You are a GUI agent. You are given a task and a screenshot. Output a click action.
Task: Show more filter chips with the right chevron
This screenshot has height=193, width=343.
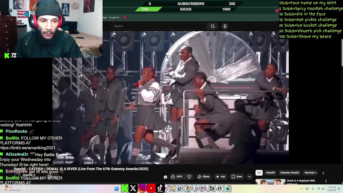coord(323,173)
